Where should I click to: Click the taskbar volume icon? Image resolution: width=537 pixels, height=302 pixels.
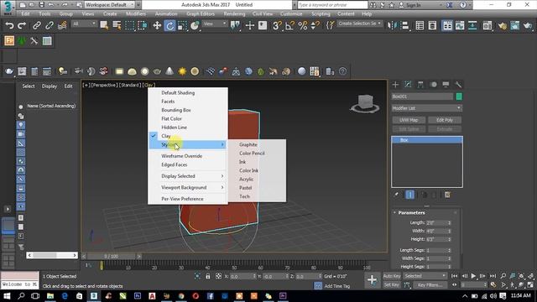pyautogui.click(x=493, y=296)
